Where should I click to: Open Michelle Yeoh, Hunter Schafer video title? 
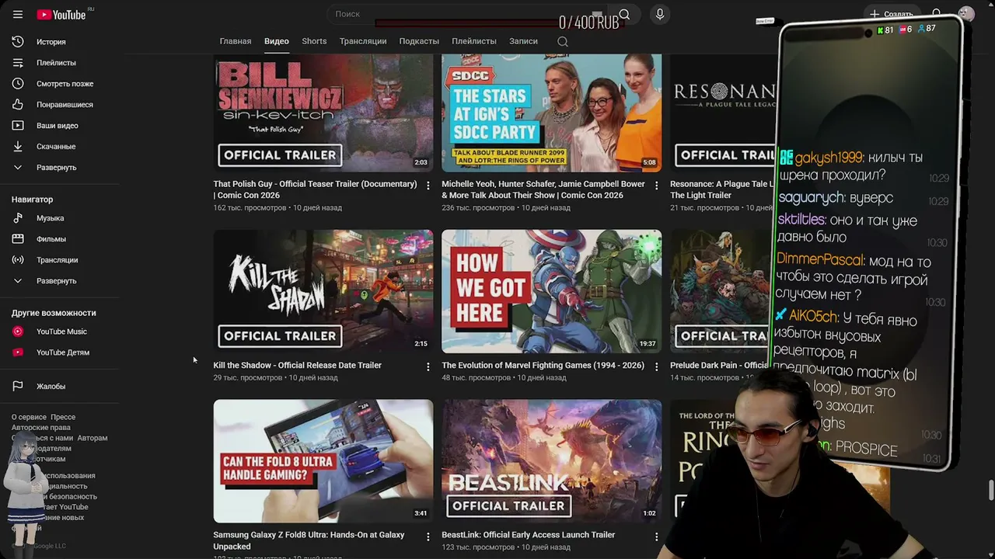pyautogui.click(x=543, y=189)
